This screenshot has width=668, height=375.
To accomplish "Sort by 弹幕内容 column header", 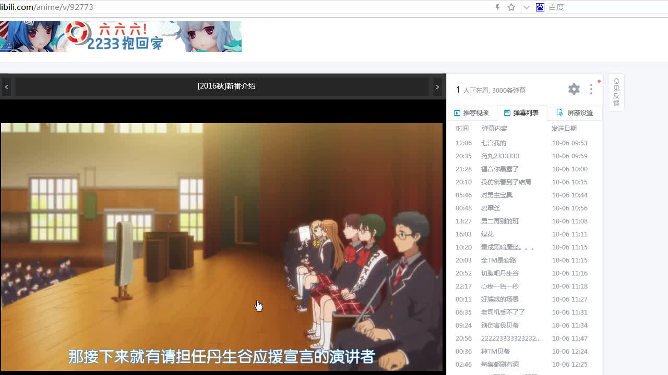I will [494, 129].
